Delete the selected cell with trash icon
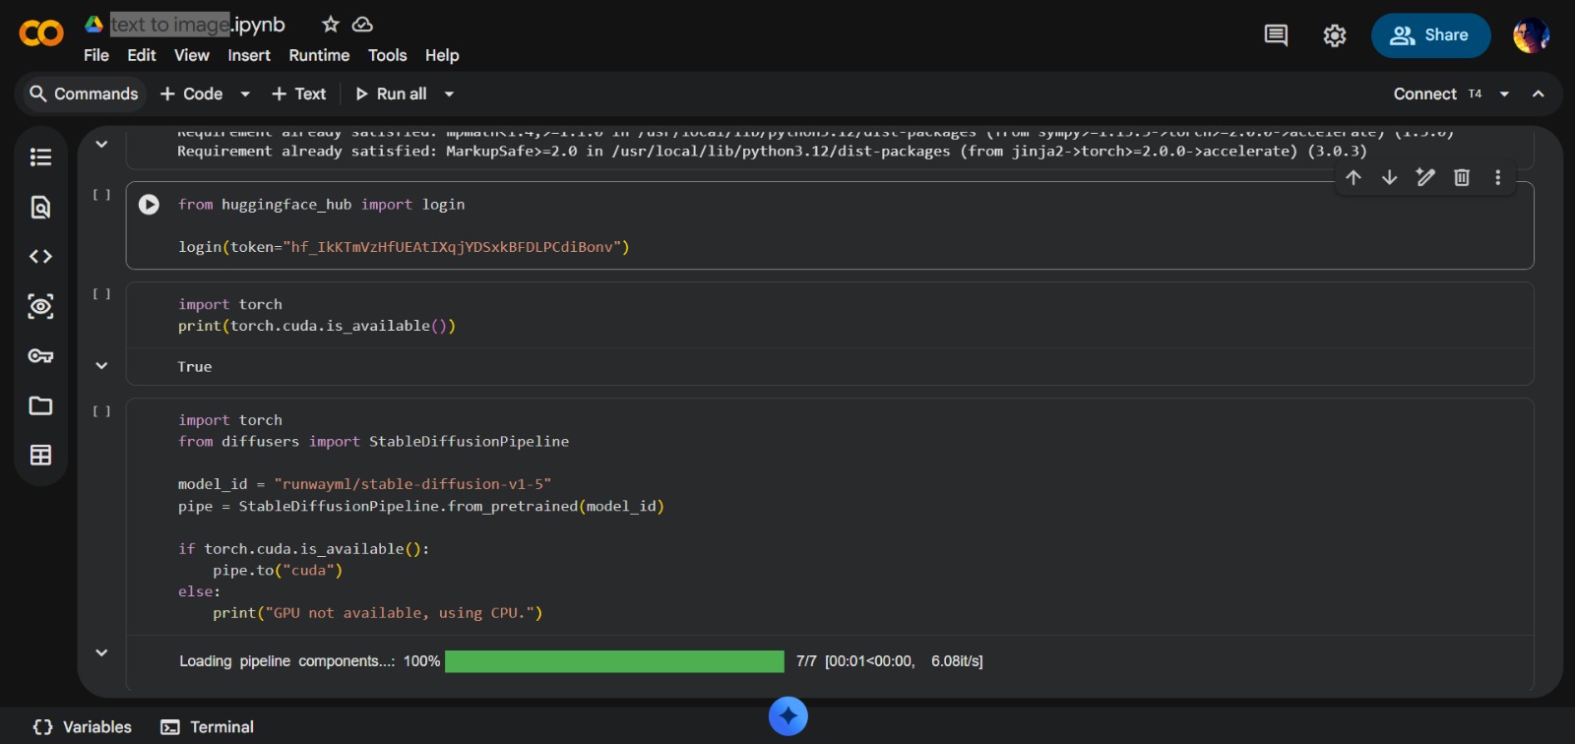The height and width of the screenshot is (744, 1575). [x=1462, y=177]
